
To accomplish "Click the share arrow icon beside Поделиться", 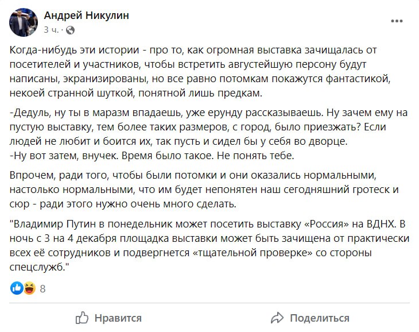I will (x=277, y=318).
